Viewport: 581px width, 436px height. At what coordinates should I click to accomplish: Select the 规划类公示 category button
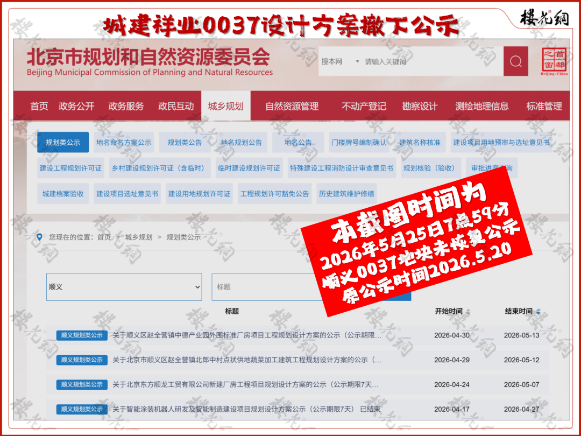pyautogui.click(x=63, y=142)
